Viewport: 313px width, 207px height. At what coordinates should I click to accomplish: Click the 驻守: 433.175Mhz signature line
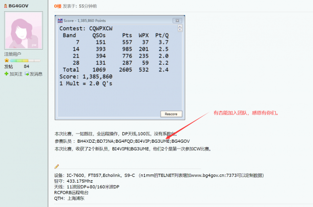click(x=73, y=181)
